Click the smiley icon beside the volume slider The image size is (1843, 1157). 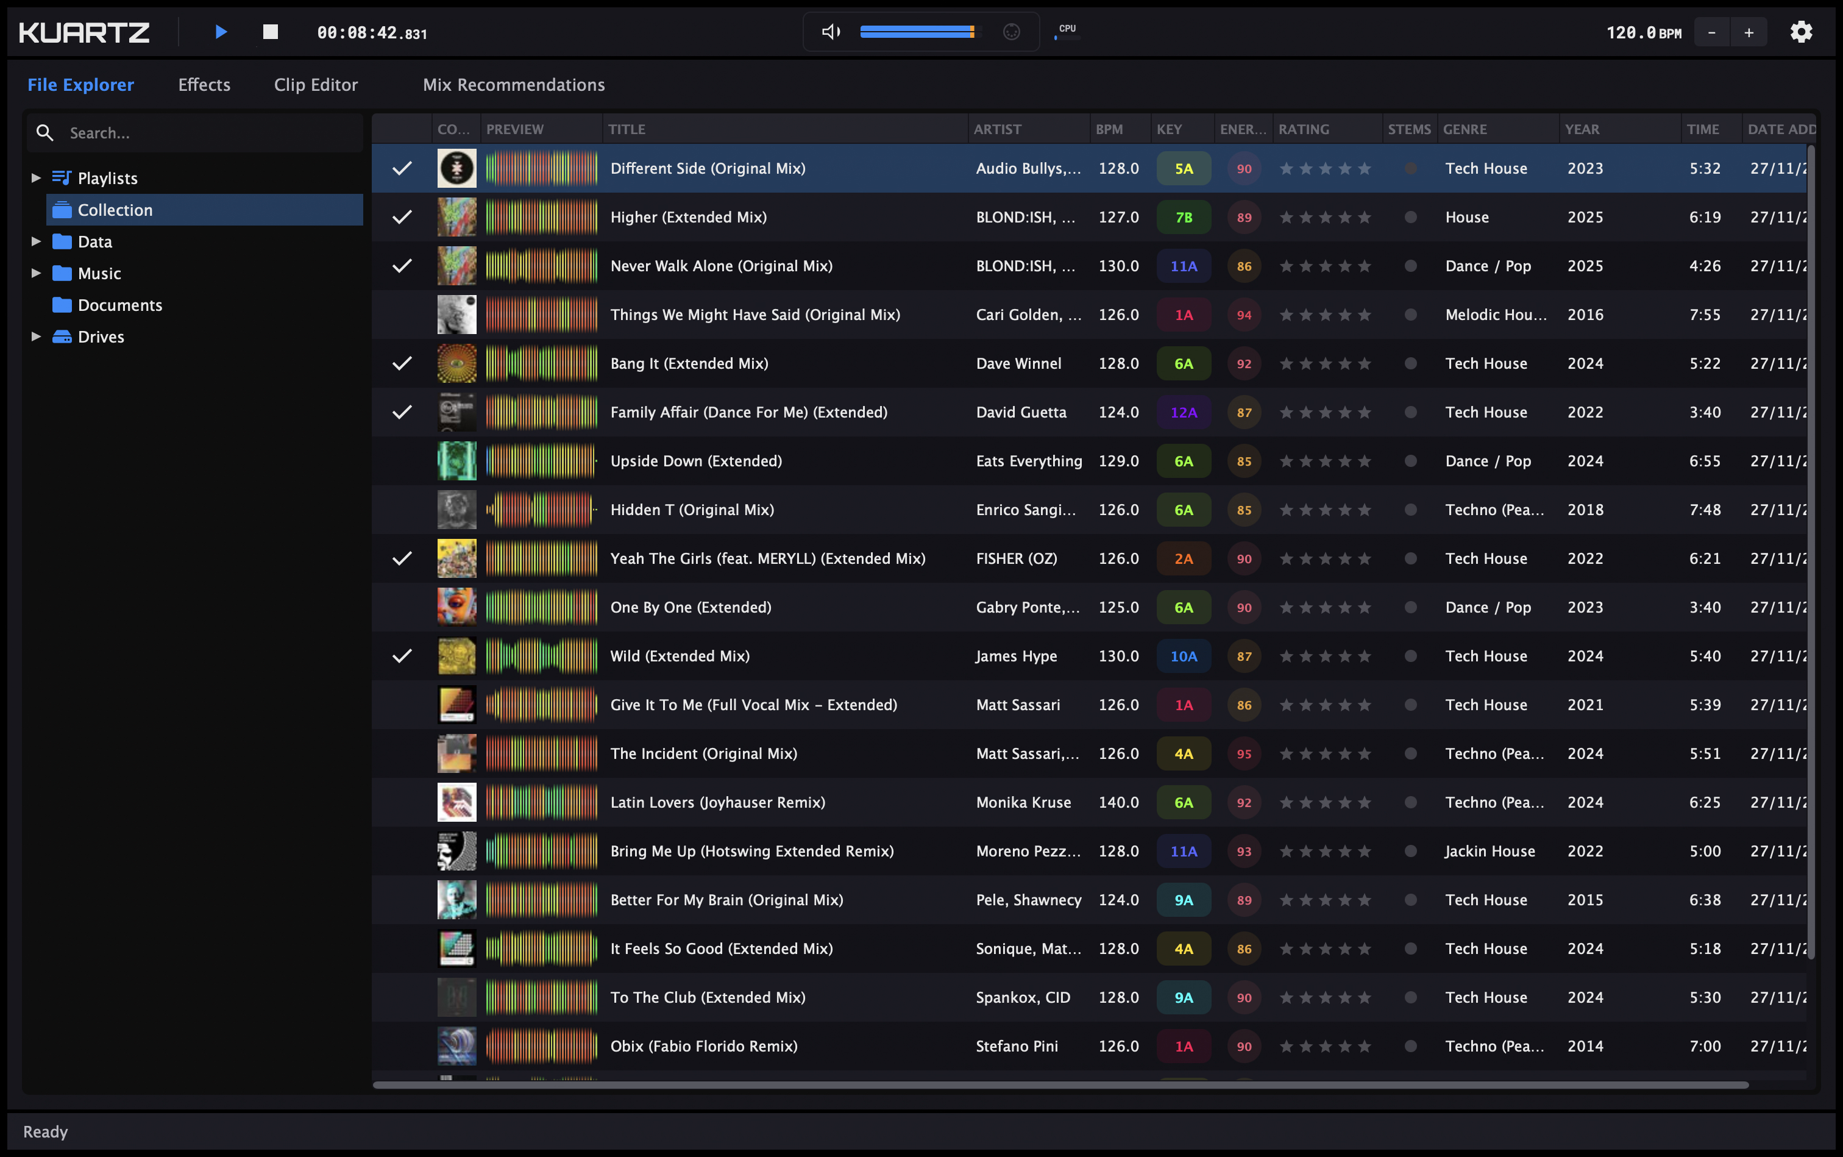pyautogui.click(x=1011, y=31)
